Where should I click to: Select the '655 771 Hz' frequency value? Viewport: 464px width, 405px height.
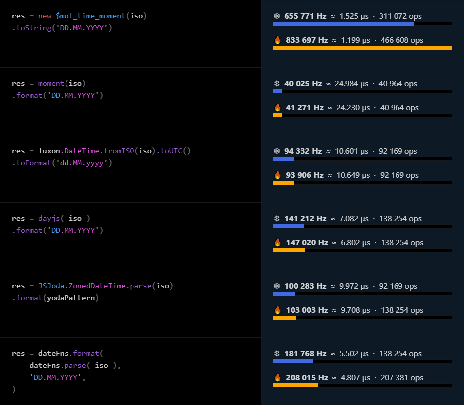(305, 16)
